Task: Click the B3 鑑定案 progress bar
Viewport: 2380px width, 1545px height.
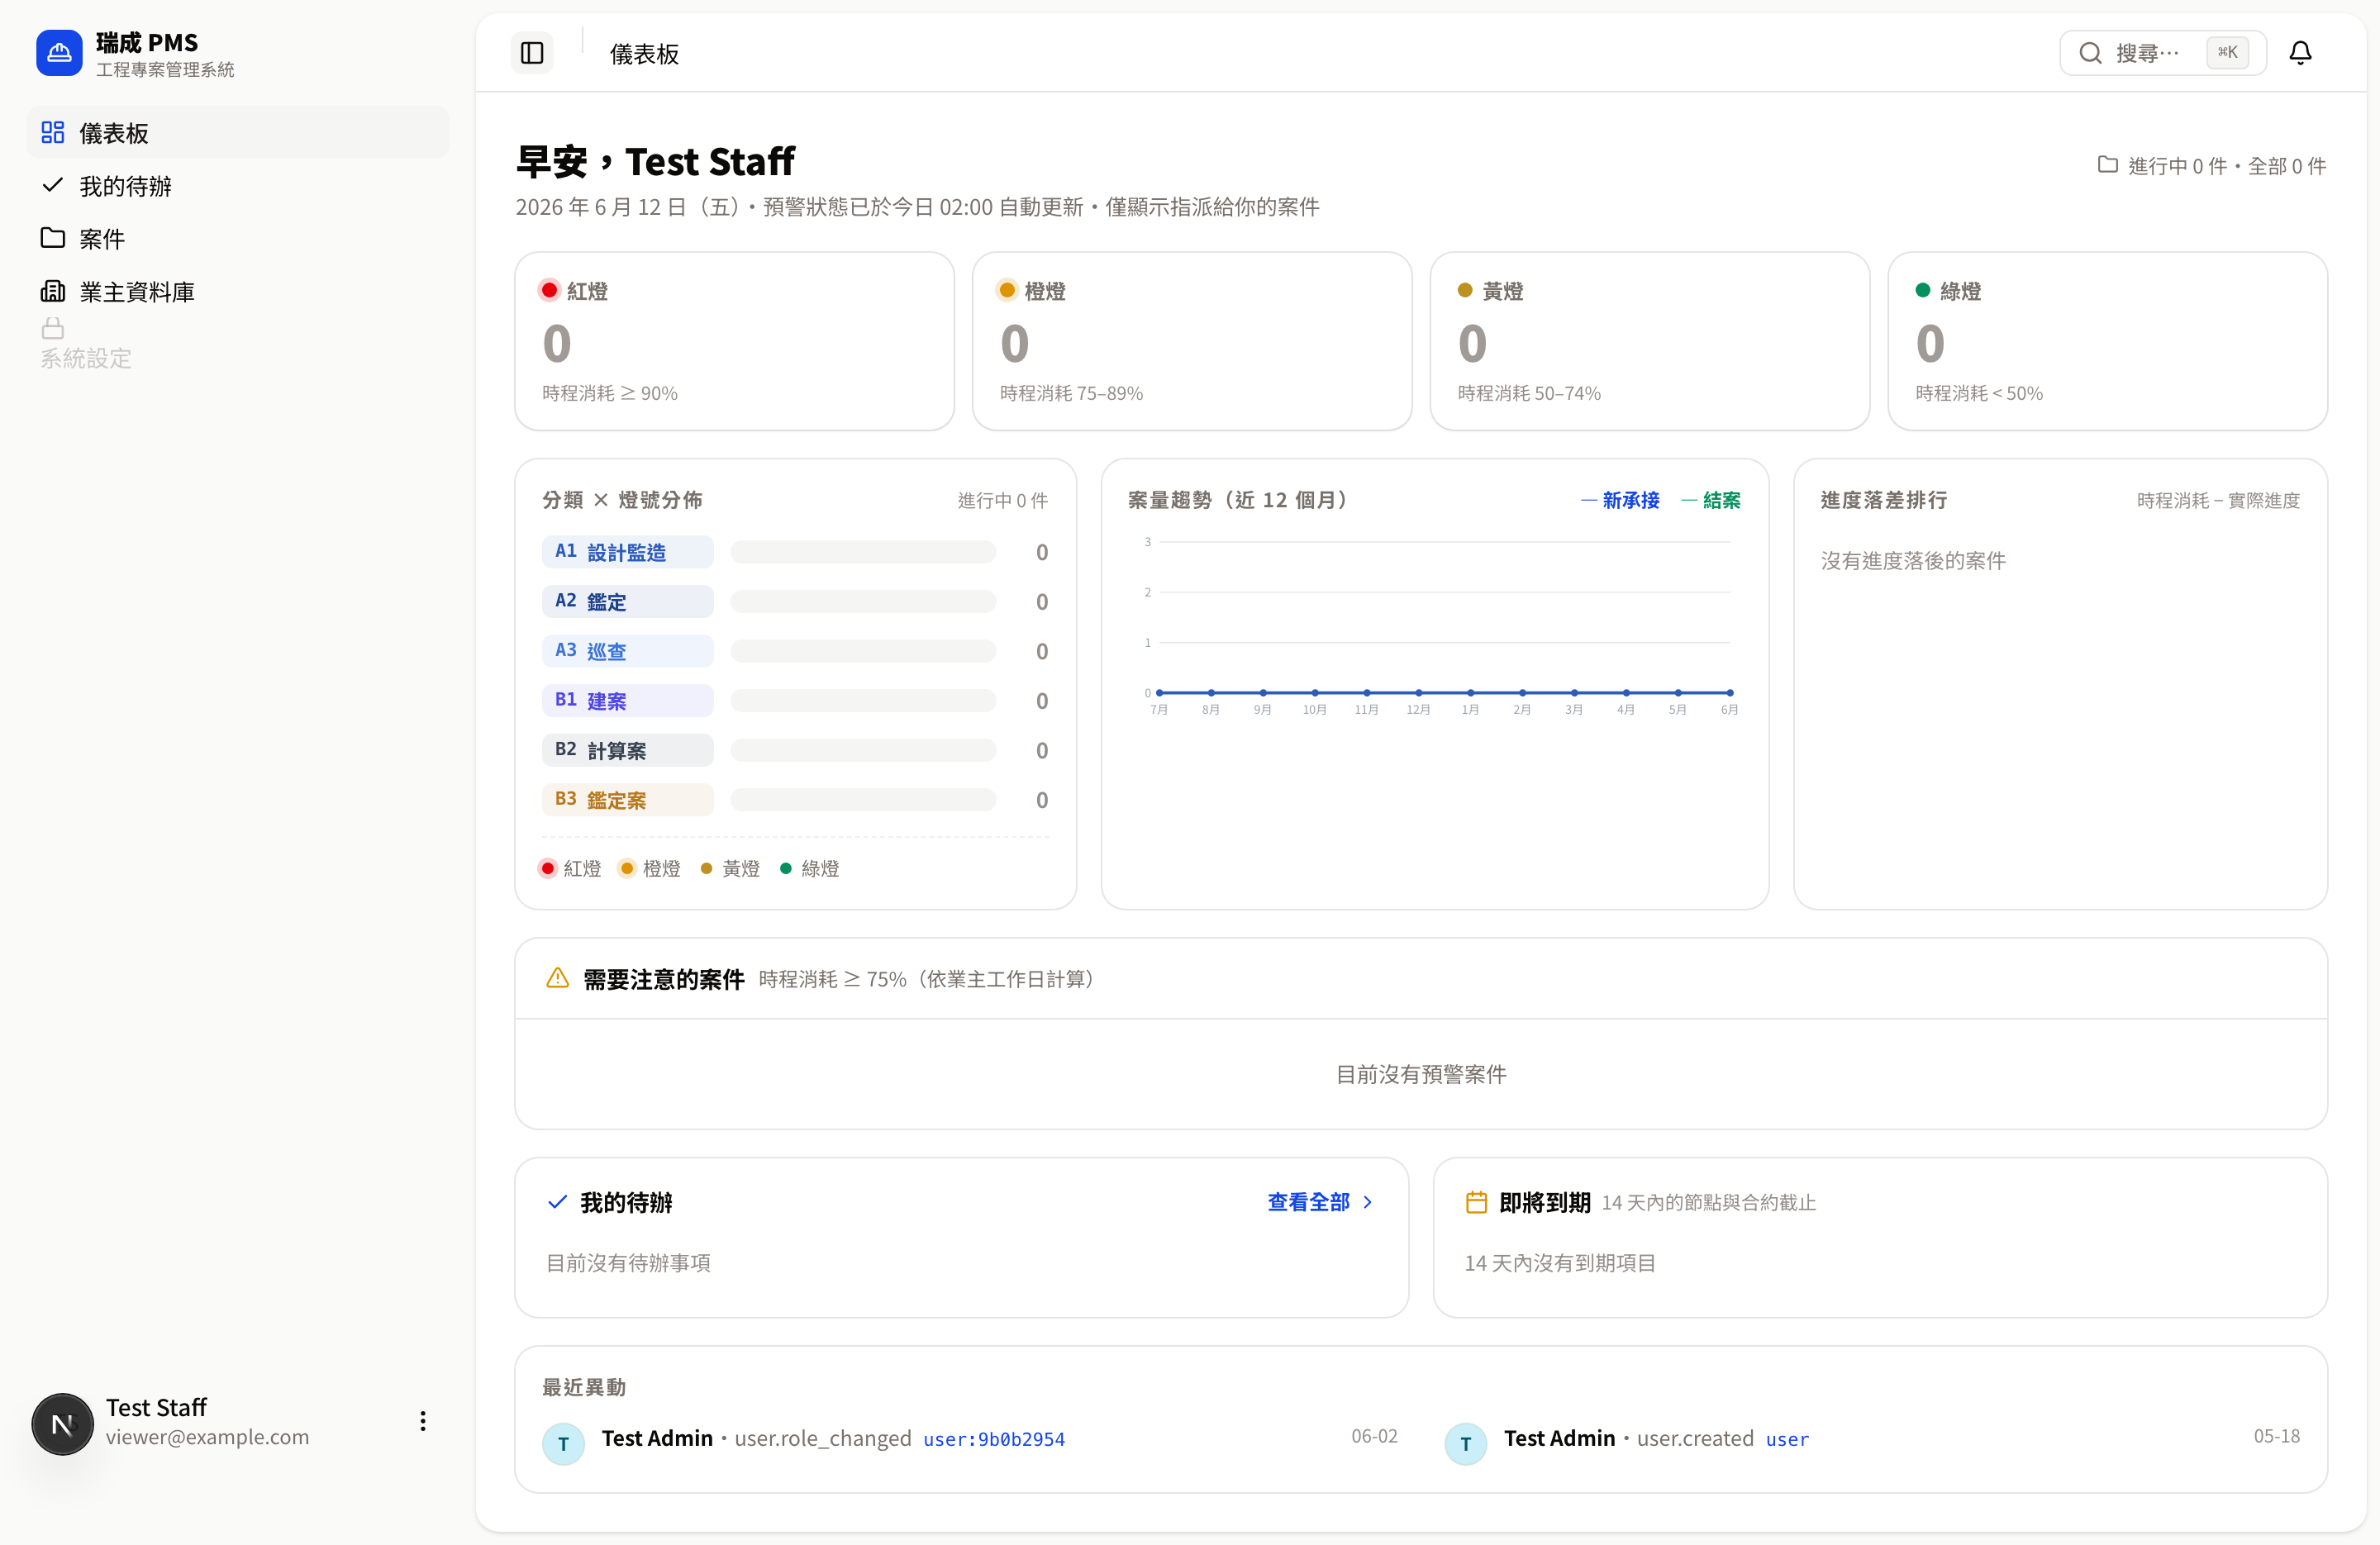Action: 863,799
